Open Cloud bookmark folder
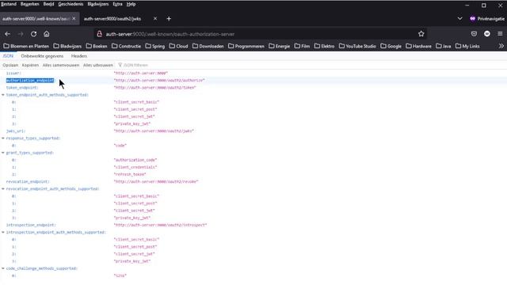This screenshot has height=285, width=507. tap(178, 46)
